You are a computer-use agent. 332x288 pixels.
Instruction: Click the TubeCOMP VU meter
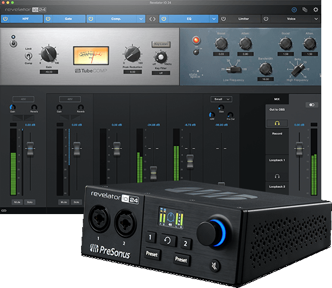point(91,55)
